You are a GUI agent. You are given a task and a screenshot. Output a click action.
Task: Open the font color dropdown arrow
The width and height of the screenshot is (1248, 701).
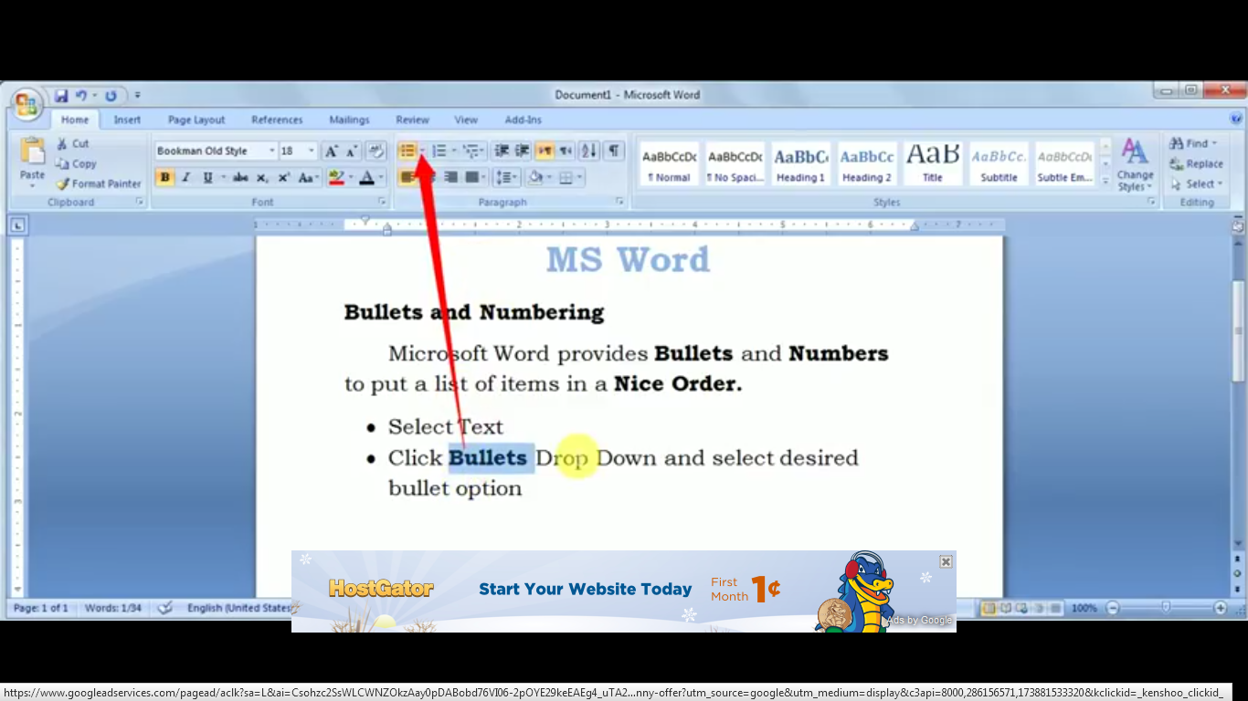(381, 177)
